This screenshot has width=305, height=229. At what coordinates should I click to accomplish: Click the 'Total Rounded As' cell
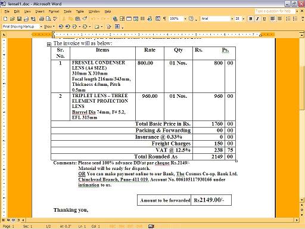122,157
